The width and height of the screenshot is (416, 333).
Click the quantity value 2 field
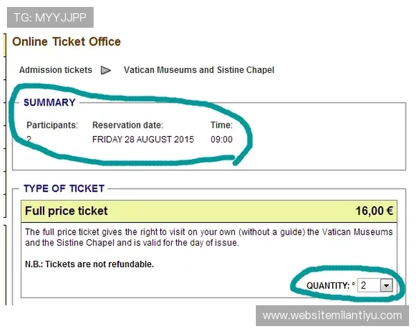(369, 285)
